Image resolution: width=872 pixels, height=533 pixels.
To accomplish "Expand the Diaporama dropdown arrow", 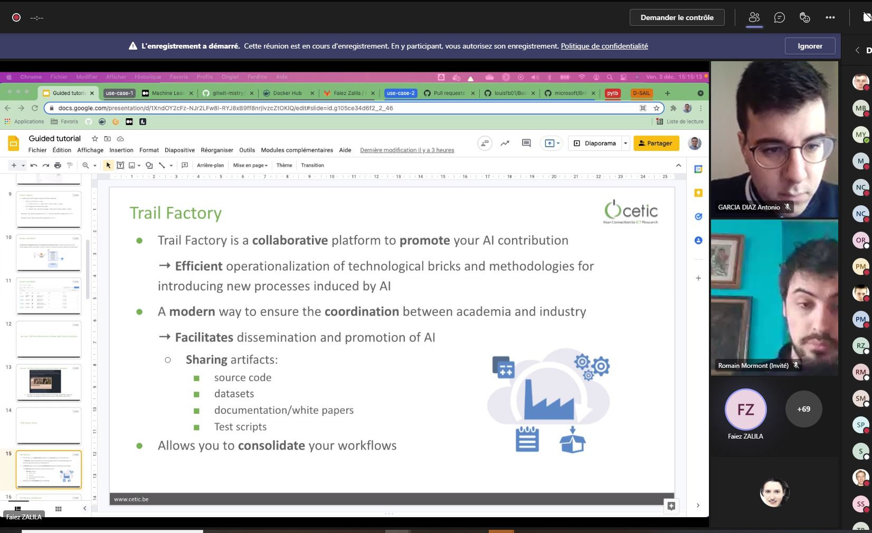I will 625,143.
